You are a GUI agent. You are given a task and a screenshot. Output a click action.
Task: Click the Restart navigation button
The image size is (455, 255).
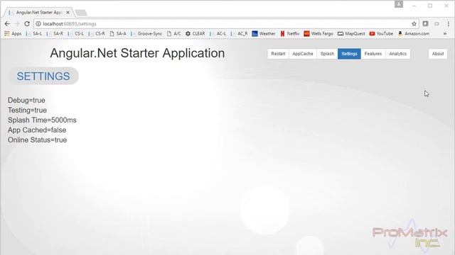pyautogui.click(x=278, y=54)
